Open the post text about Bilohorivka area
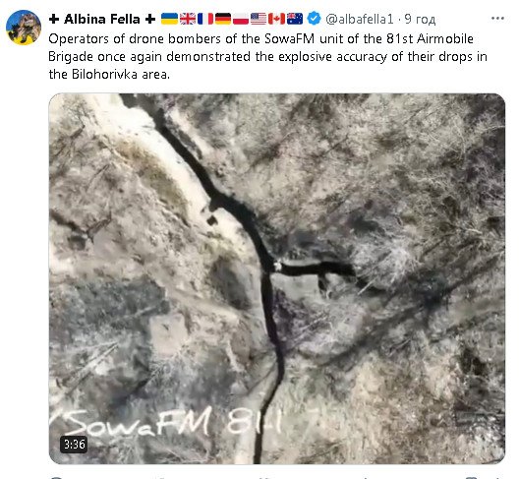Viewport: 519px width, 479px height. 267,57
